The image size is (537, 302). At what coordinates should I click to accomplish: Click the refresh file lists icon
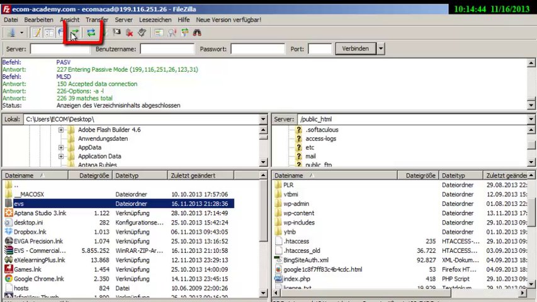point(91,33)
